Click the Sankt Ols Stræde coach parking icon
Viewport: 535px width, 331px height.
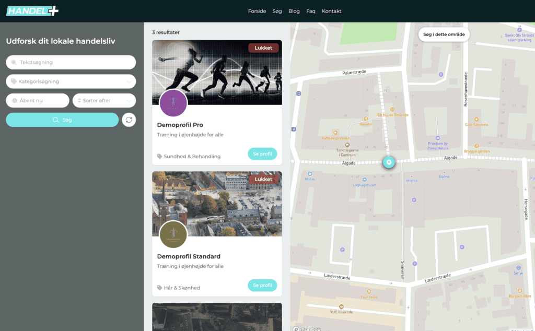tap(519, 30)
